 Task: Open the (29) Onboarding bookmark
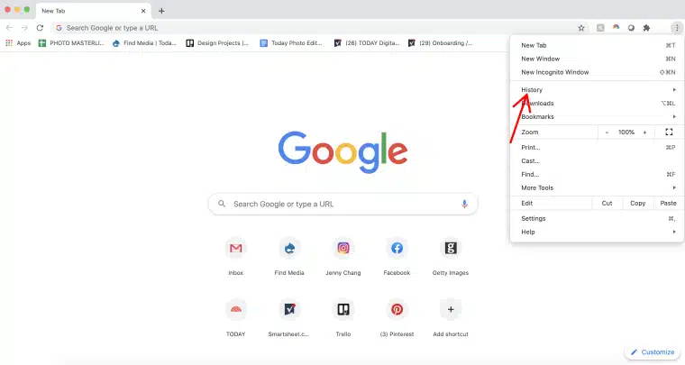tap(441, 43)
